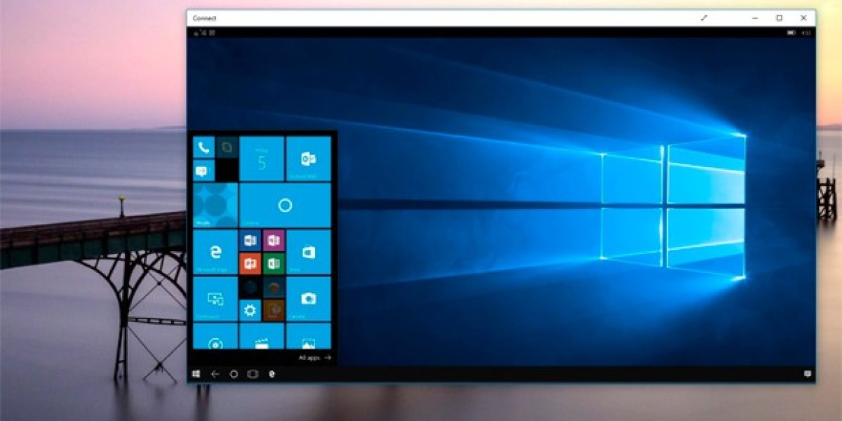The width and height of the screenshot is (842, 421).
Task: Open the Camera tile
Action: coord(309,299)
